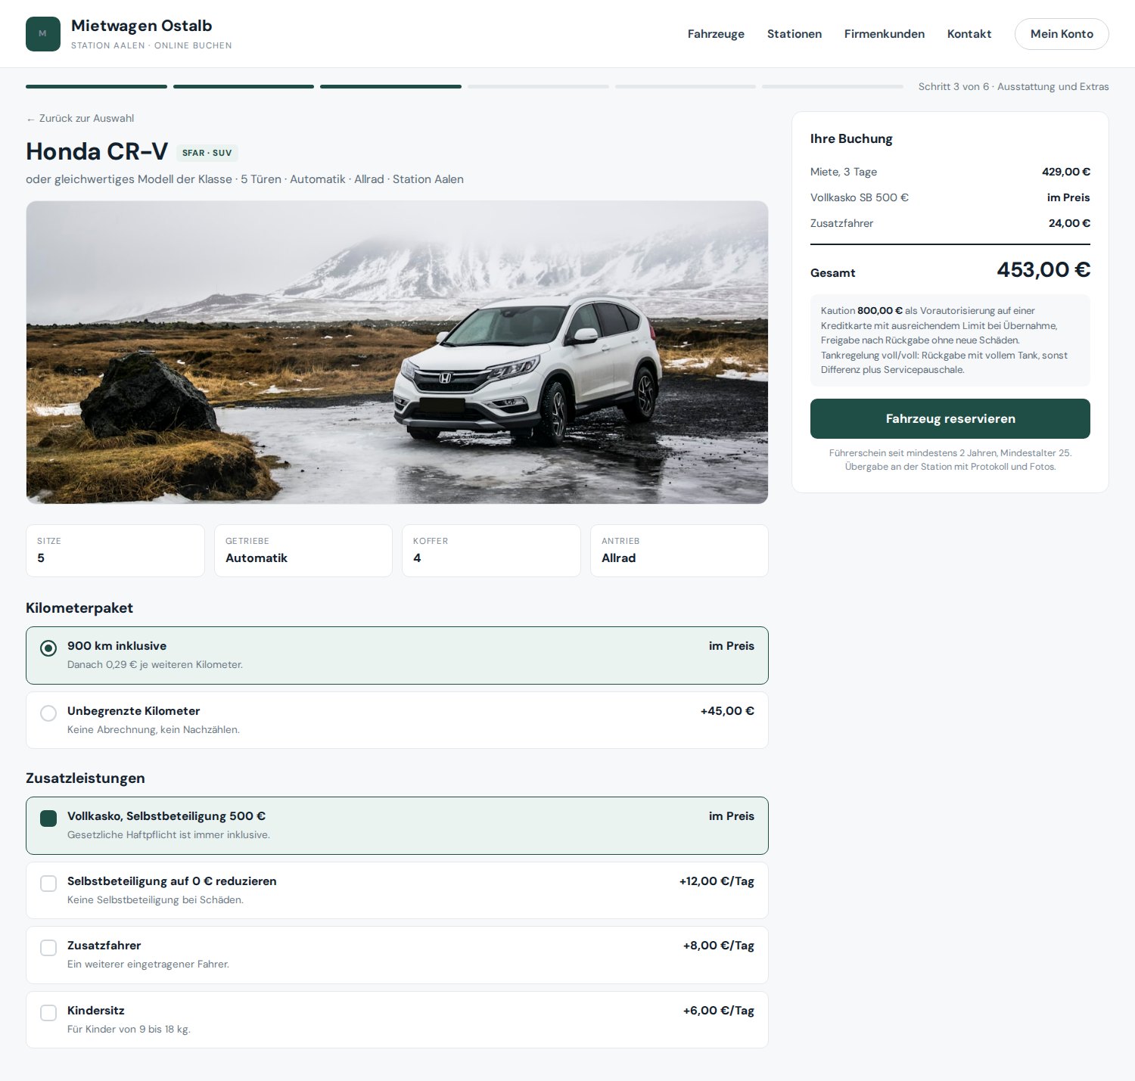Click the Kilometerpaket section heading

click(x=79, y=608)
